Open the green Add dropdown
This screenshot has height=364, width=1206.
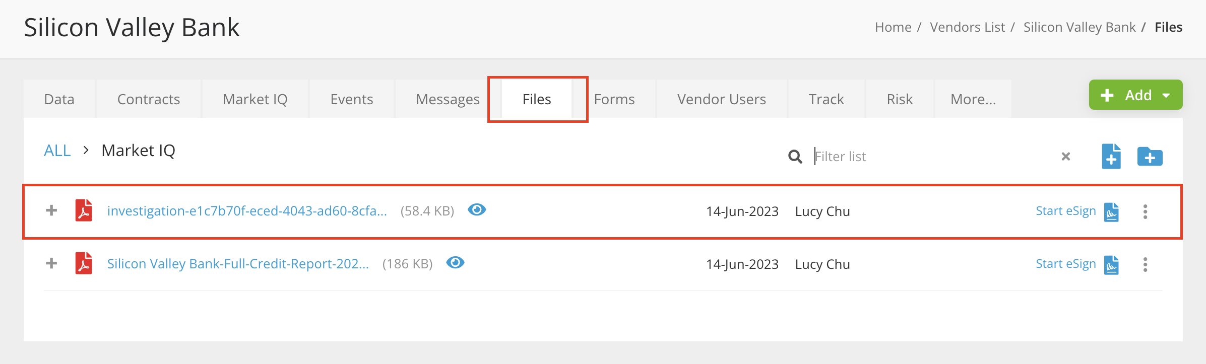pyautogui.click(x=1135, y=95)
